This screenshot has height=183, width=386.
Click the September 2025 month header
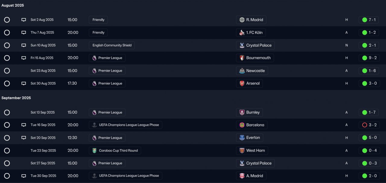pos(16,98)
